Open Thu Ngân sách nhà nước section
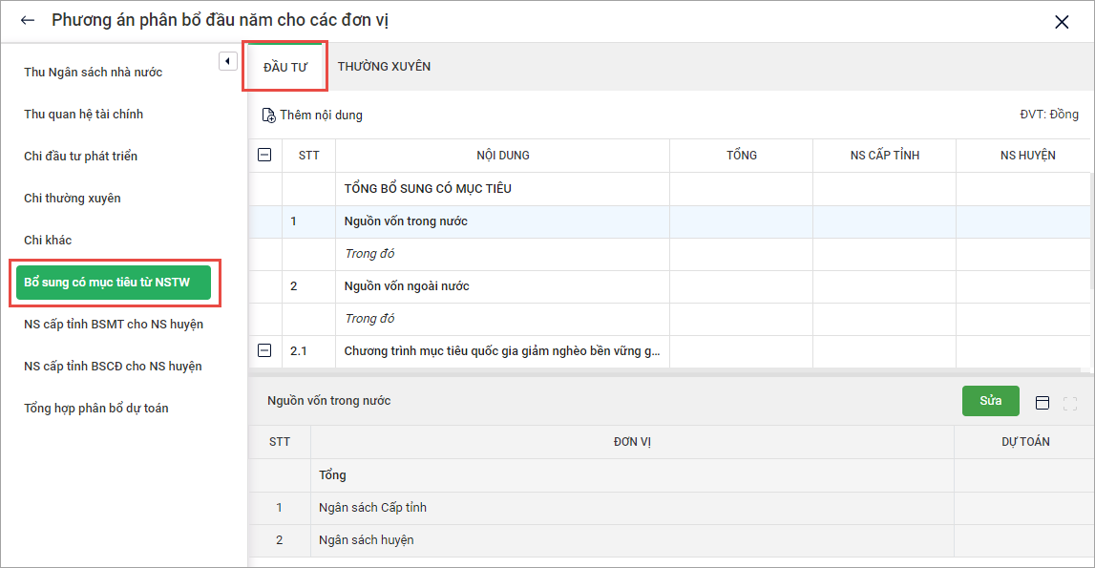1095x568 pixels. (x=94, y=73)
